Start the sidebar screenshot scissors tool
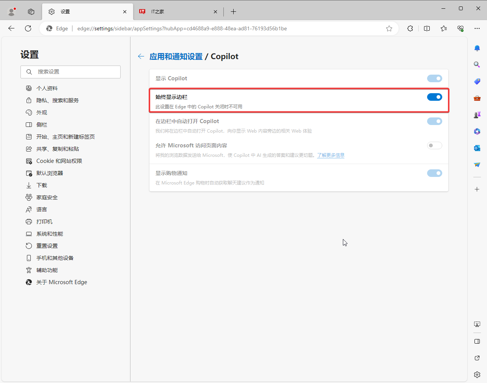Screen dimensions: 487x383 [477, 324]
